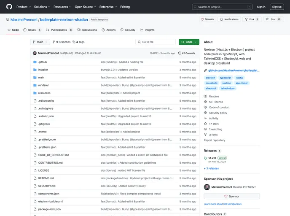Click the fork icon in Fork button

point(246,19)
